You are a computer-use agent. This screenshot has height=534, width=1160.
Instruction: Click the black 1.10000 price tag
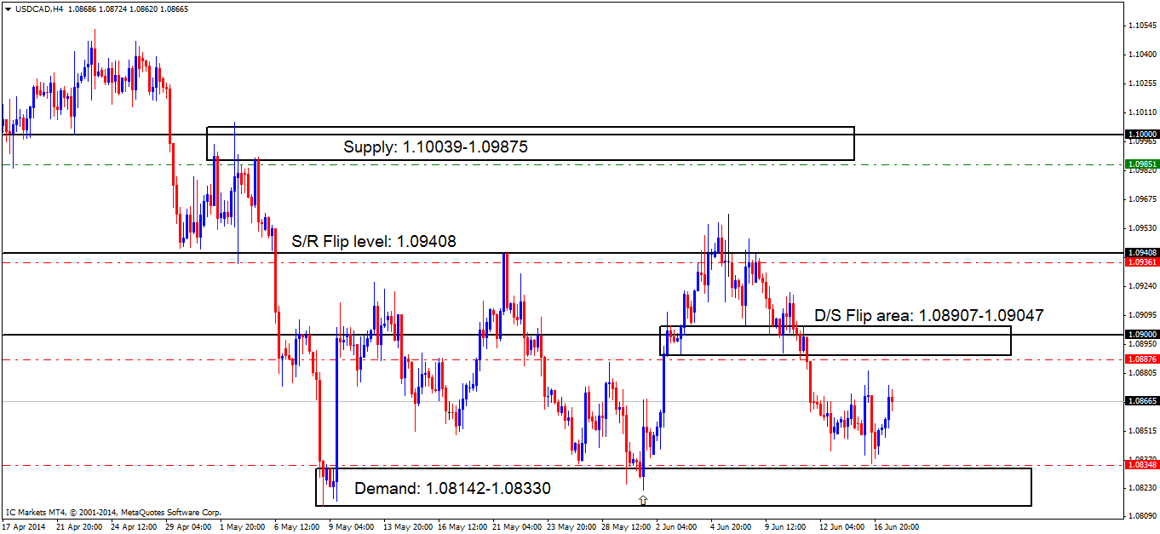point(1141,135)
